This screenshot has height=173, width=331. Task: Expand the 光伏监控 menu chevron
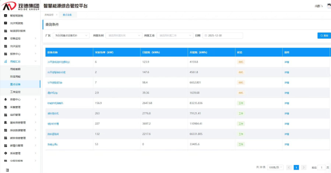click(x=35, y=46)
